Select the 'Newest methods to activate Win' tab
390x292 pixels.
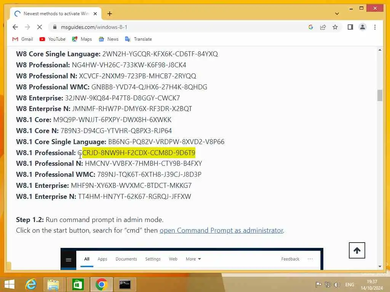pos(56,14)
